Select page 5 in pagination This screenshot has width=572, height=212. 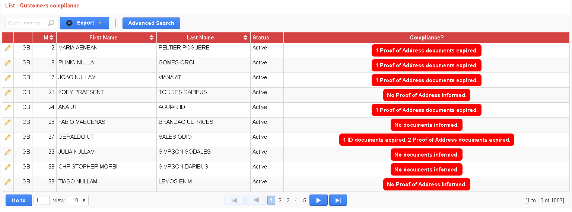tap(304, 200)
